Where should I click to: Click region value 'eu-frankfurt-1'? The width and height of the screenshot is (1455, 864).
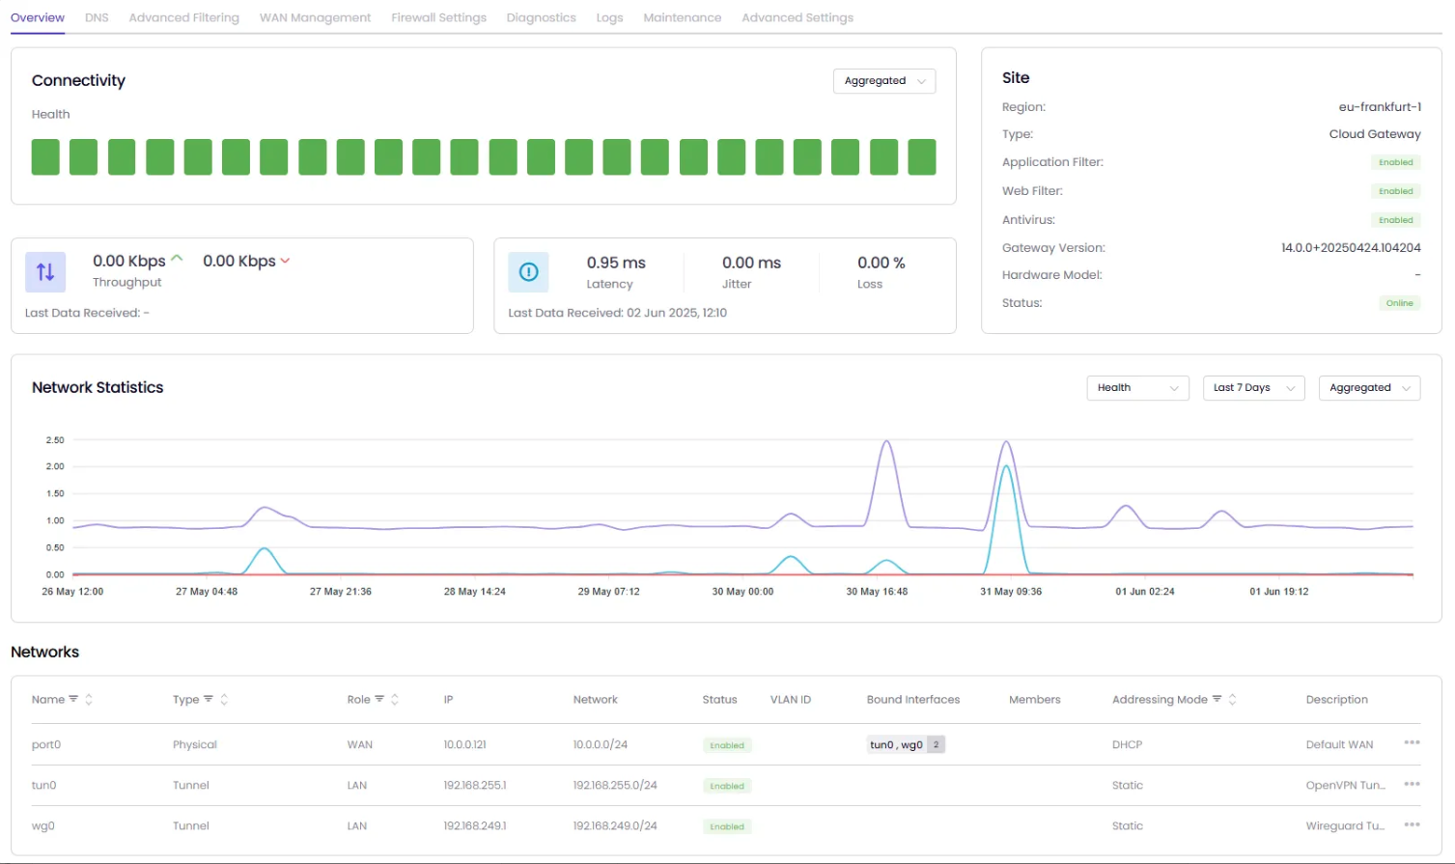(x=1380, y=107)
